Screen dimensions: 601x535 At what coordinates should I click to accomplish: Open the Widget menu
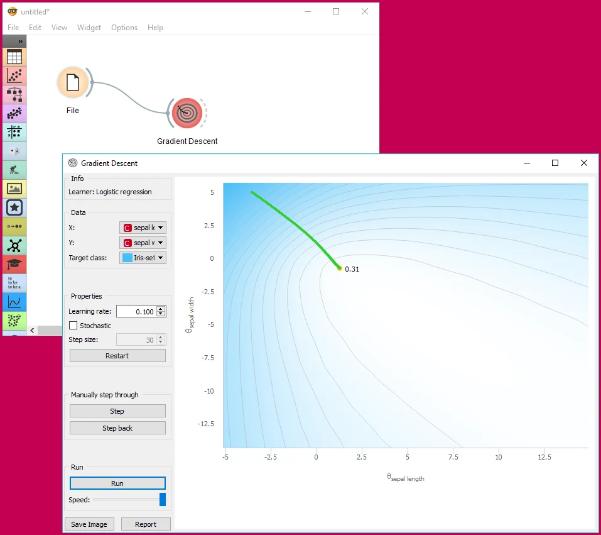pyautogui.click(x=89, y=28)
